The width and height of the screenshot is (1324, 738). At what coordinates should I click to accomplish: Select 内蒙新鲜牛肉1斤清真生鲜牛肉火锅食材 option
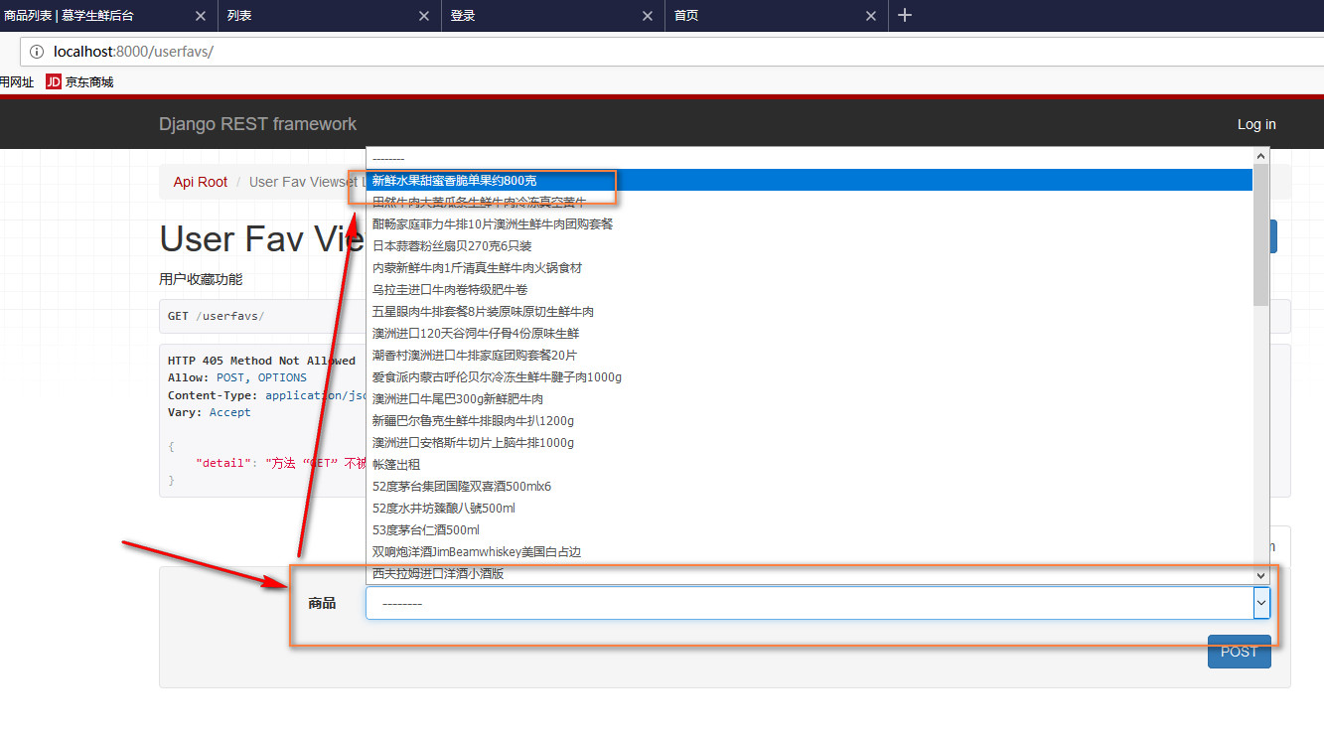[x=809, y=267]
